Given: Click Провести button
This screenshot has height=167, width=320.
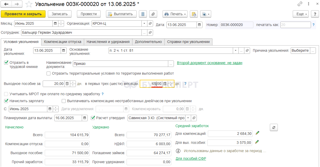Looking at the screenshot, I should click(89, 14).
